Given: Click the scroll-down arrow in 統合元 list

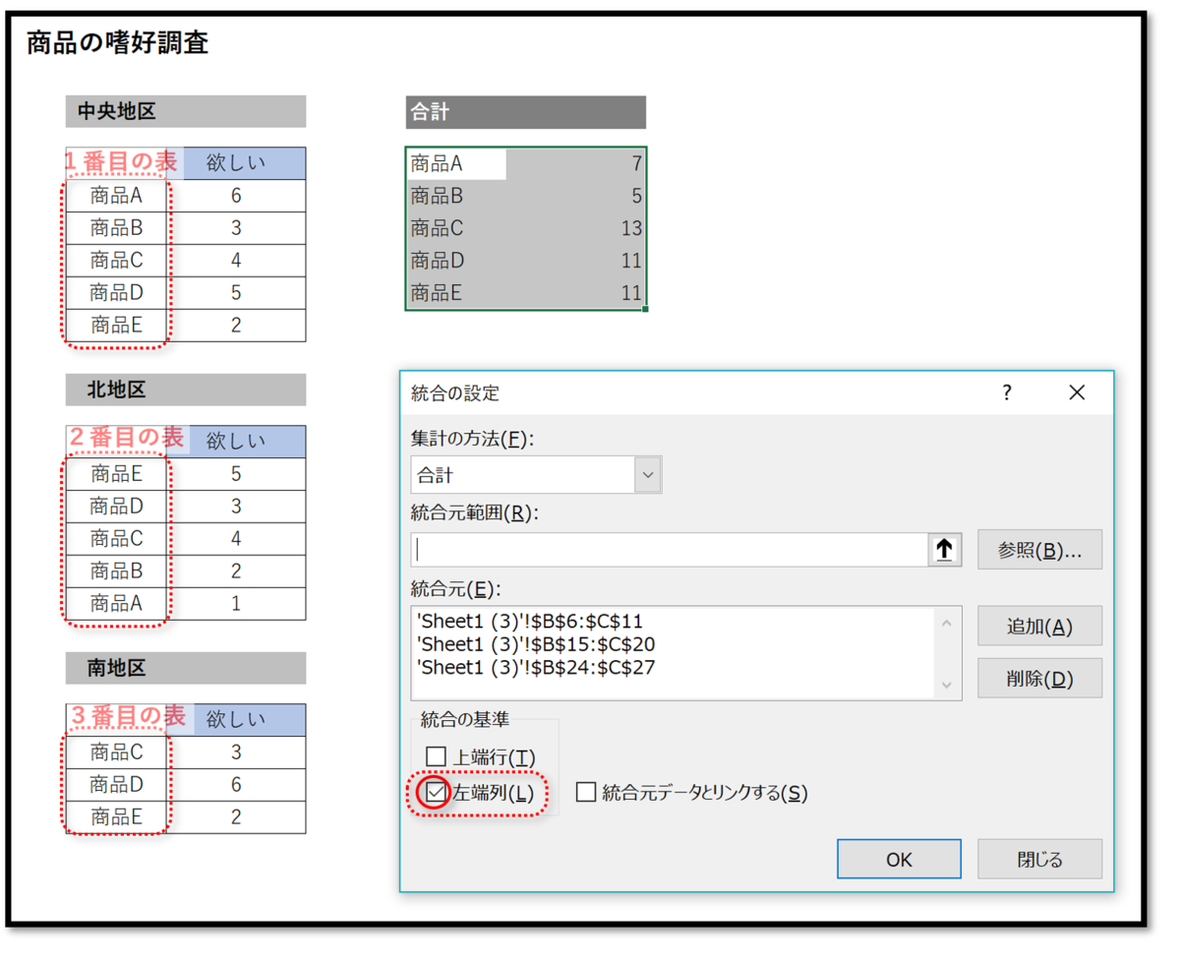Looking at the screenshot, I should click(946, 684).
